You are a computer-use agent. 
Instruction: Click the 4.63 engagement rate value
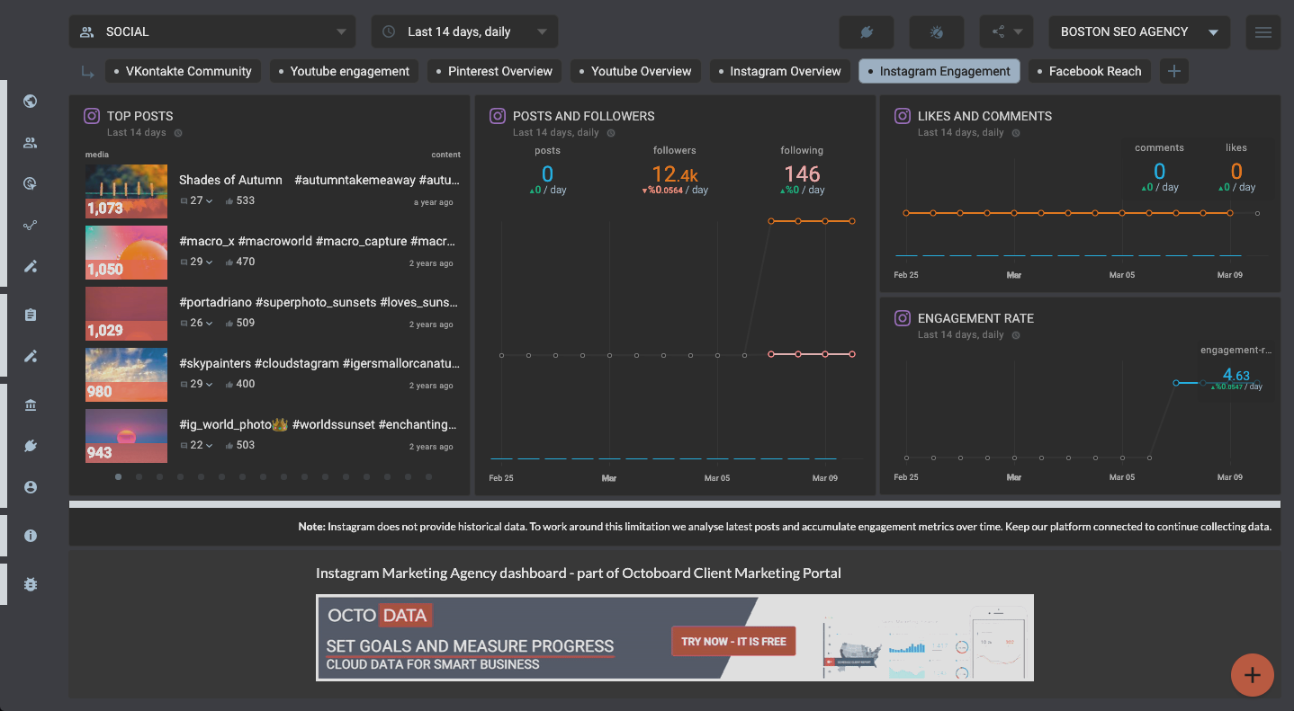pyautogui.click(x=1236, y=375)
